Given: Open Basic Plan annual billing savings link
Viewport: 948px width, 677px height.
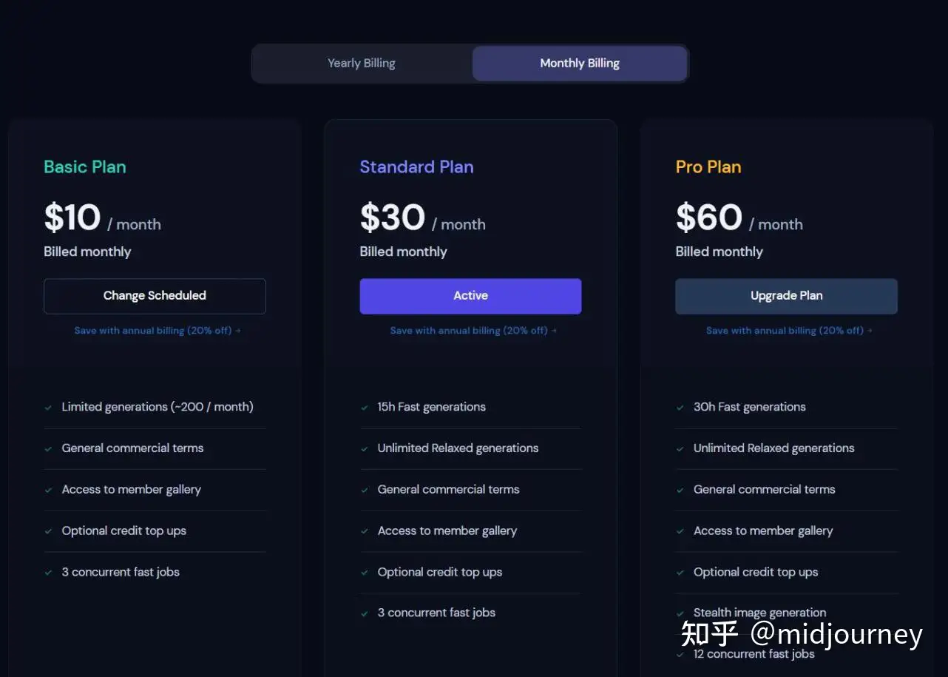Looking at the screenshot, I should click(x=158, y=331).
